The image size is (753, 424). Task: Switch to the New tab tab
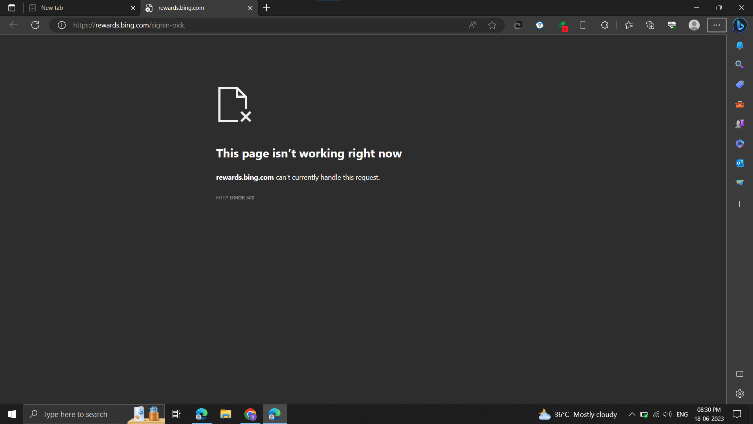tap(78, 8)
